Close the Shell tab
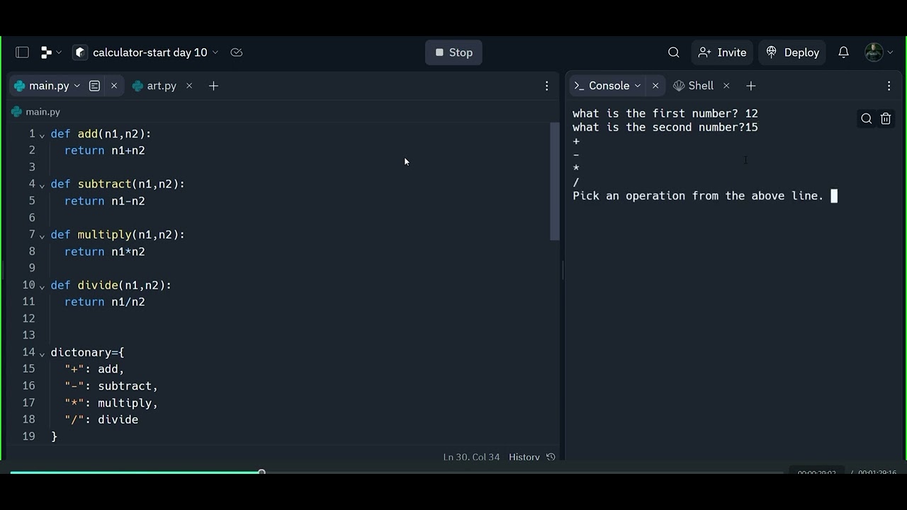This screenshot has height=510, width=907. (x=726, y=86)
